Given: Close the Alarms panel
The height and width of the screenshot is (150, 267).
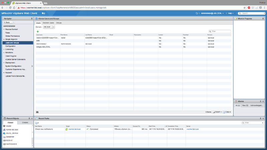Looking at the screenshot, I should click(x=263, y=101).
